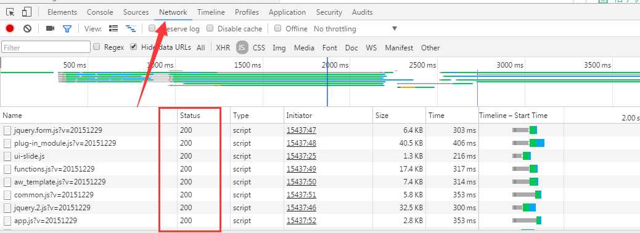
Task: Open the Elements tab
Action: click(62, 12)
